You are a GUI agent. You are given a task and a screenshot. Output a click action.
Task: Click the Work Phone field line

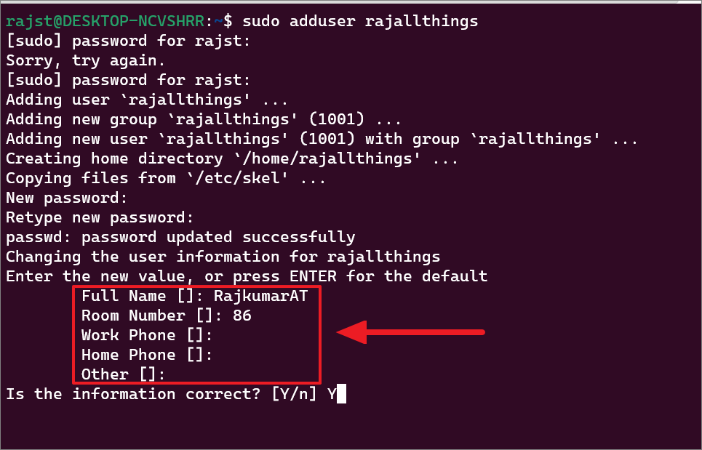point(147,335)
